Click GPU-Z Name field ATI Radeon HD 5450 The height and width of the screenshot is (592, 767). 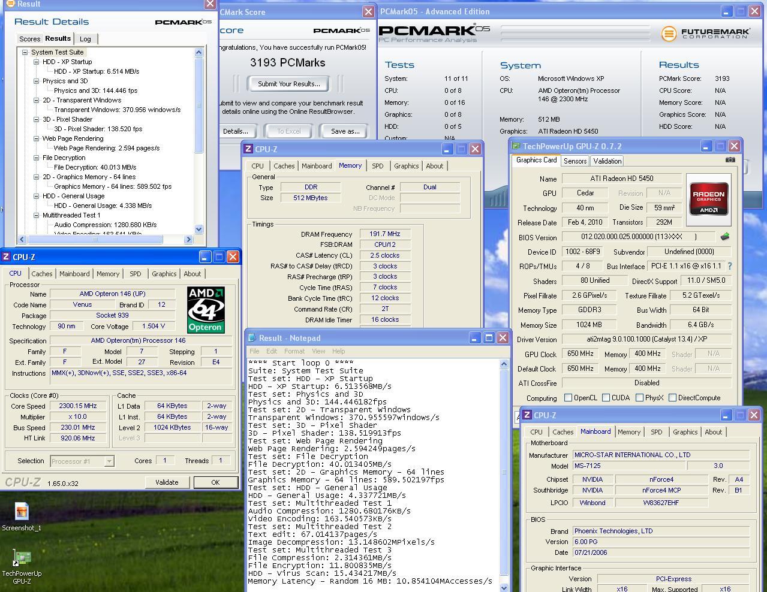[x=621, y=179]
